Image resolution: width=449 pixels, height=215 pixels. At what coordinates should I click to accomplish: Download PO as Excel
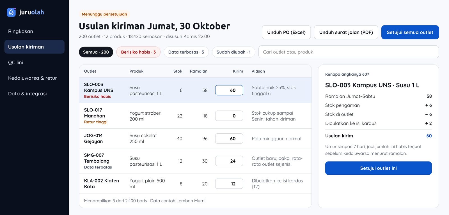click(286, 32)
